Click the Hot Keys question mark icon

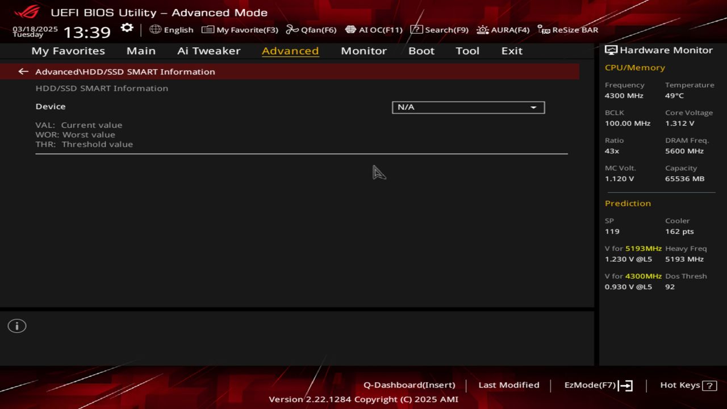point(709,386)
